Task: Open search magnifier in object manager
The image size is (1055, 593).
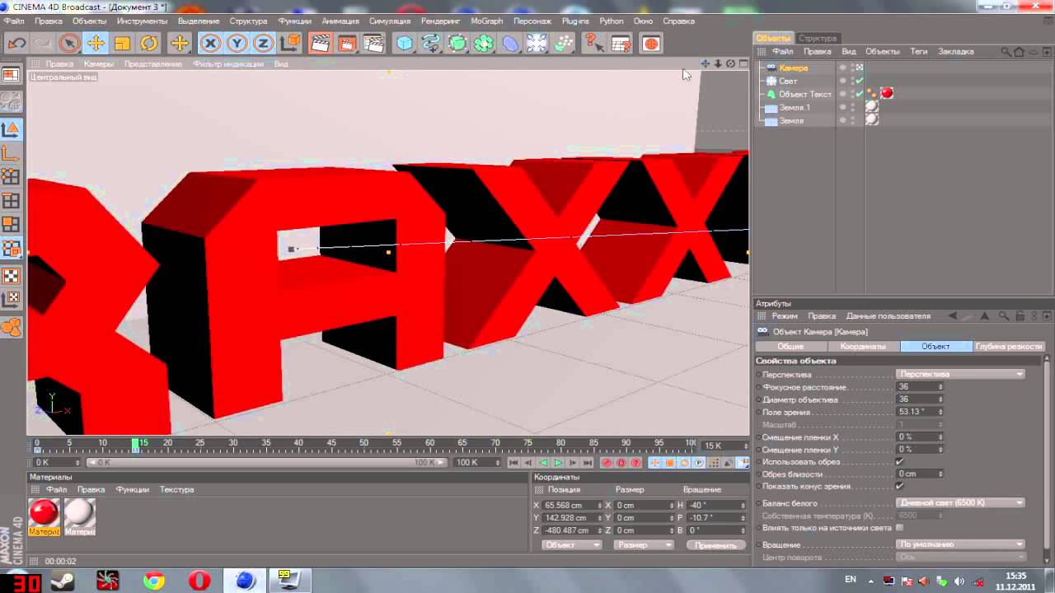Action: click(x=1006, y=51)
